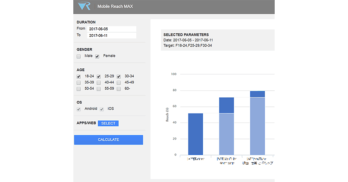
Task: Click the first dark blue chart bar
Action: point(195,134)
